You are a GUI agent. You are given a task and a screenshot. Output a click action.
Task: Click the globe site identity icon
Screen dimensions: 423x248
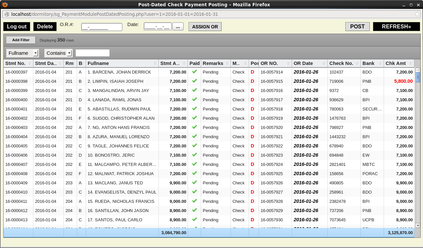tap(7, 14)
